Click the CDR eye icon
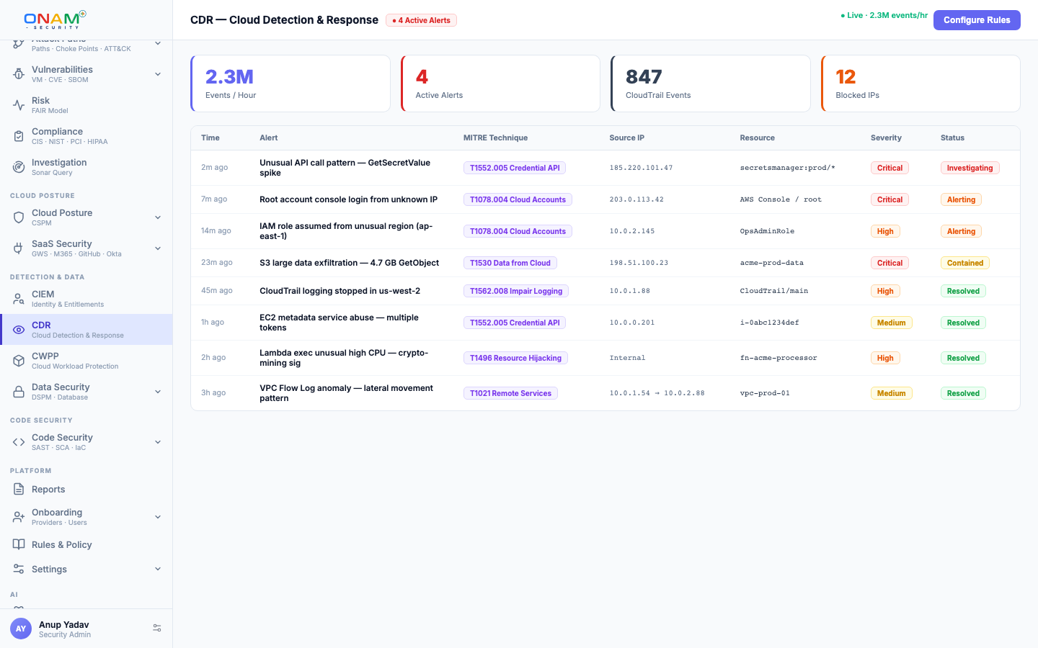Screen dimensions: 1038x648 tap(19, 330)
